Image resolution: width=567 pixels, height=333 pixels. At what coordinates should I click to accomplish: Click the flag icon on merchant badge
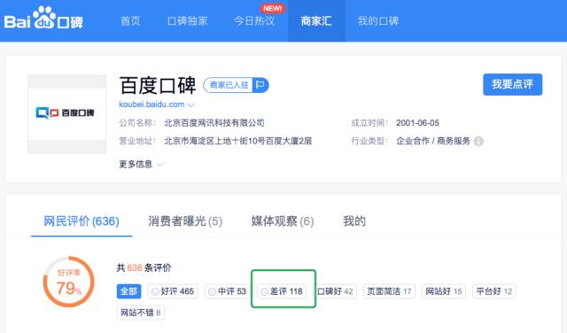pyautogui.click(x=260, y=85)
